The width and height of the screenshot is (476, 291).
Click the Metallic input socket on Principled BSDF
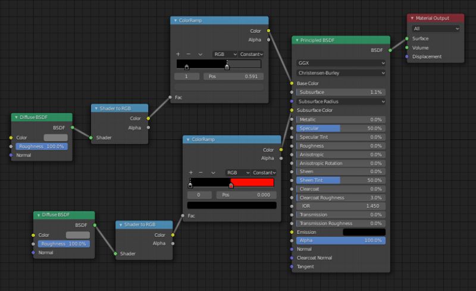click(x=292, y=120)
